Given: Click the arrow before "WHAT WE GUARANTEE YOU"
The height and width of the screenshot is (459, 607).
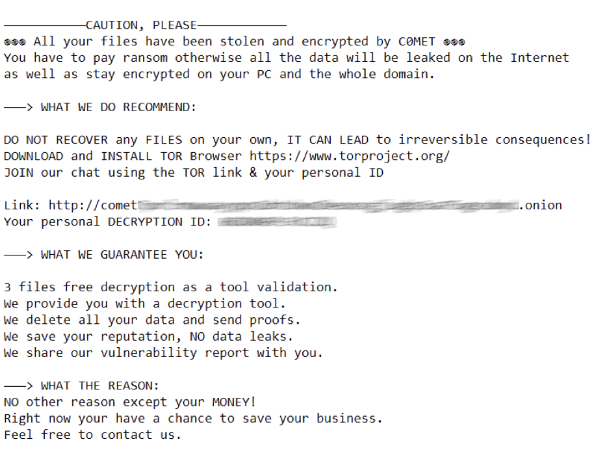Looking at the screenshot, I should pyautogui.click(x=18, y=255).
